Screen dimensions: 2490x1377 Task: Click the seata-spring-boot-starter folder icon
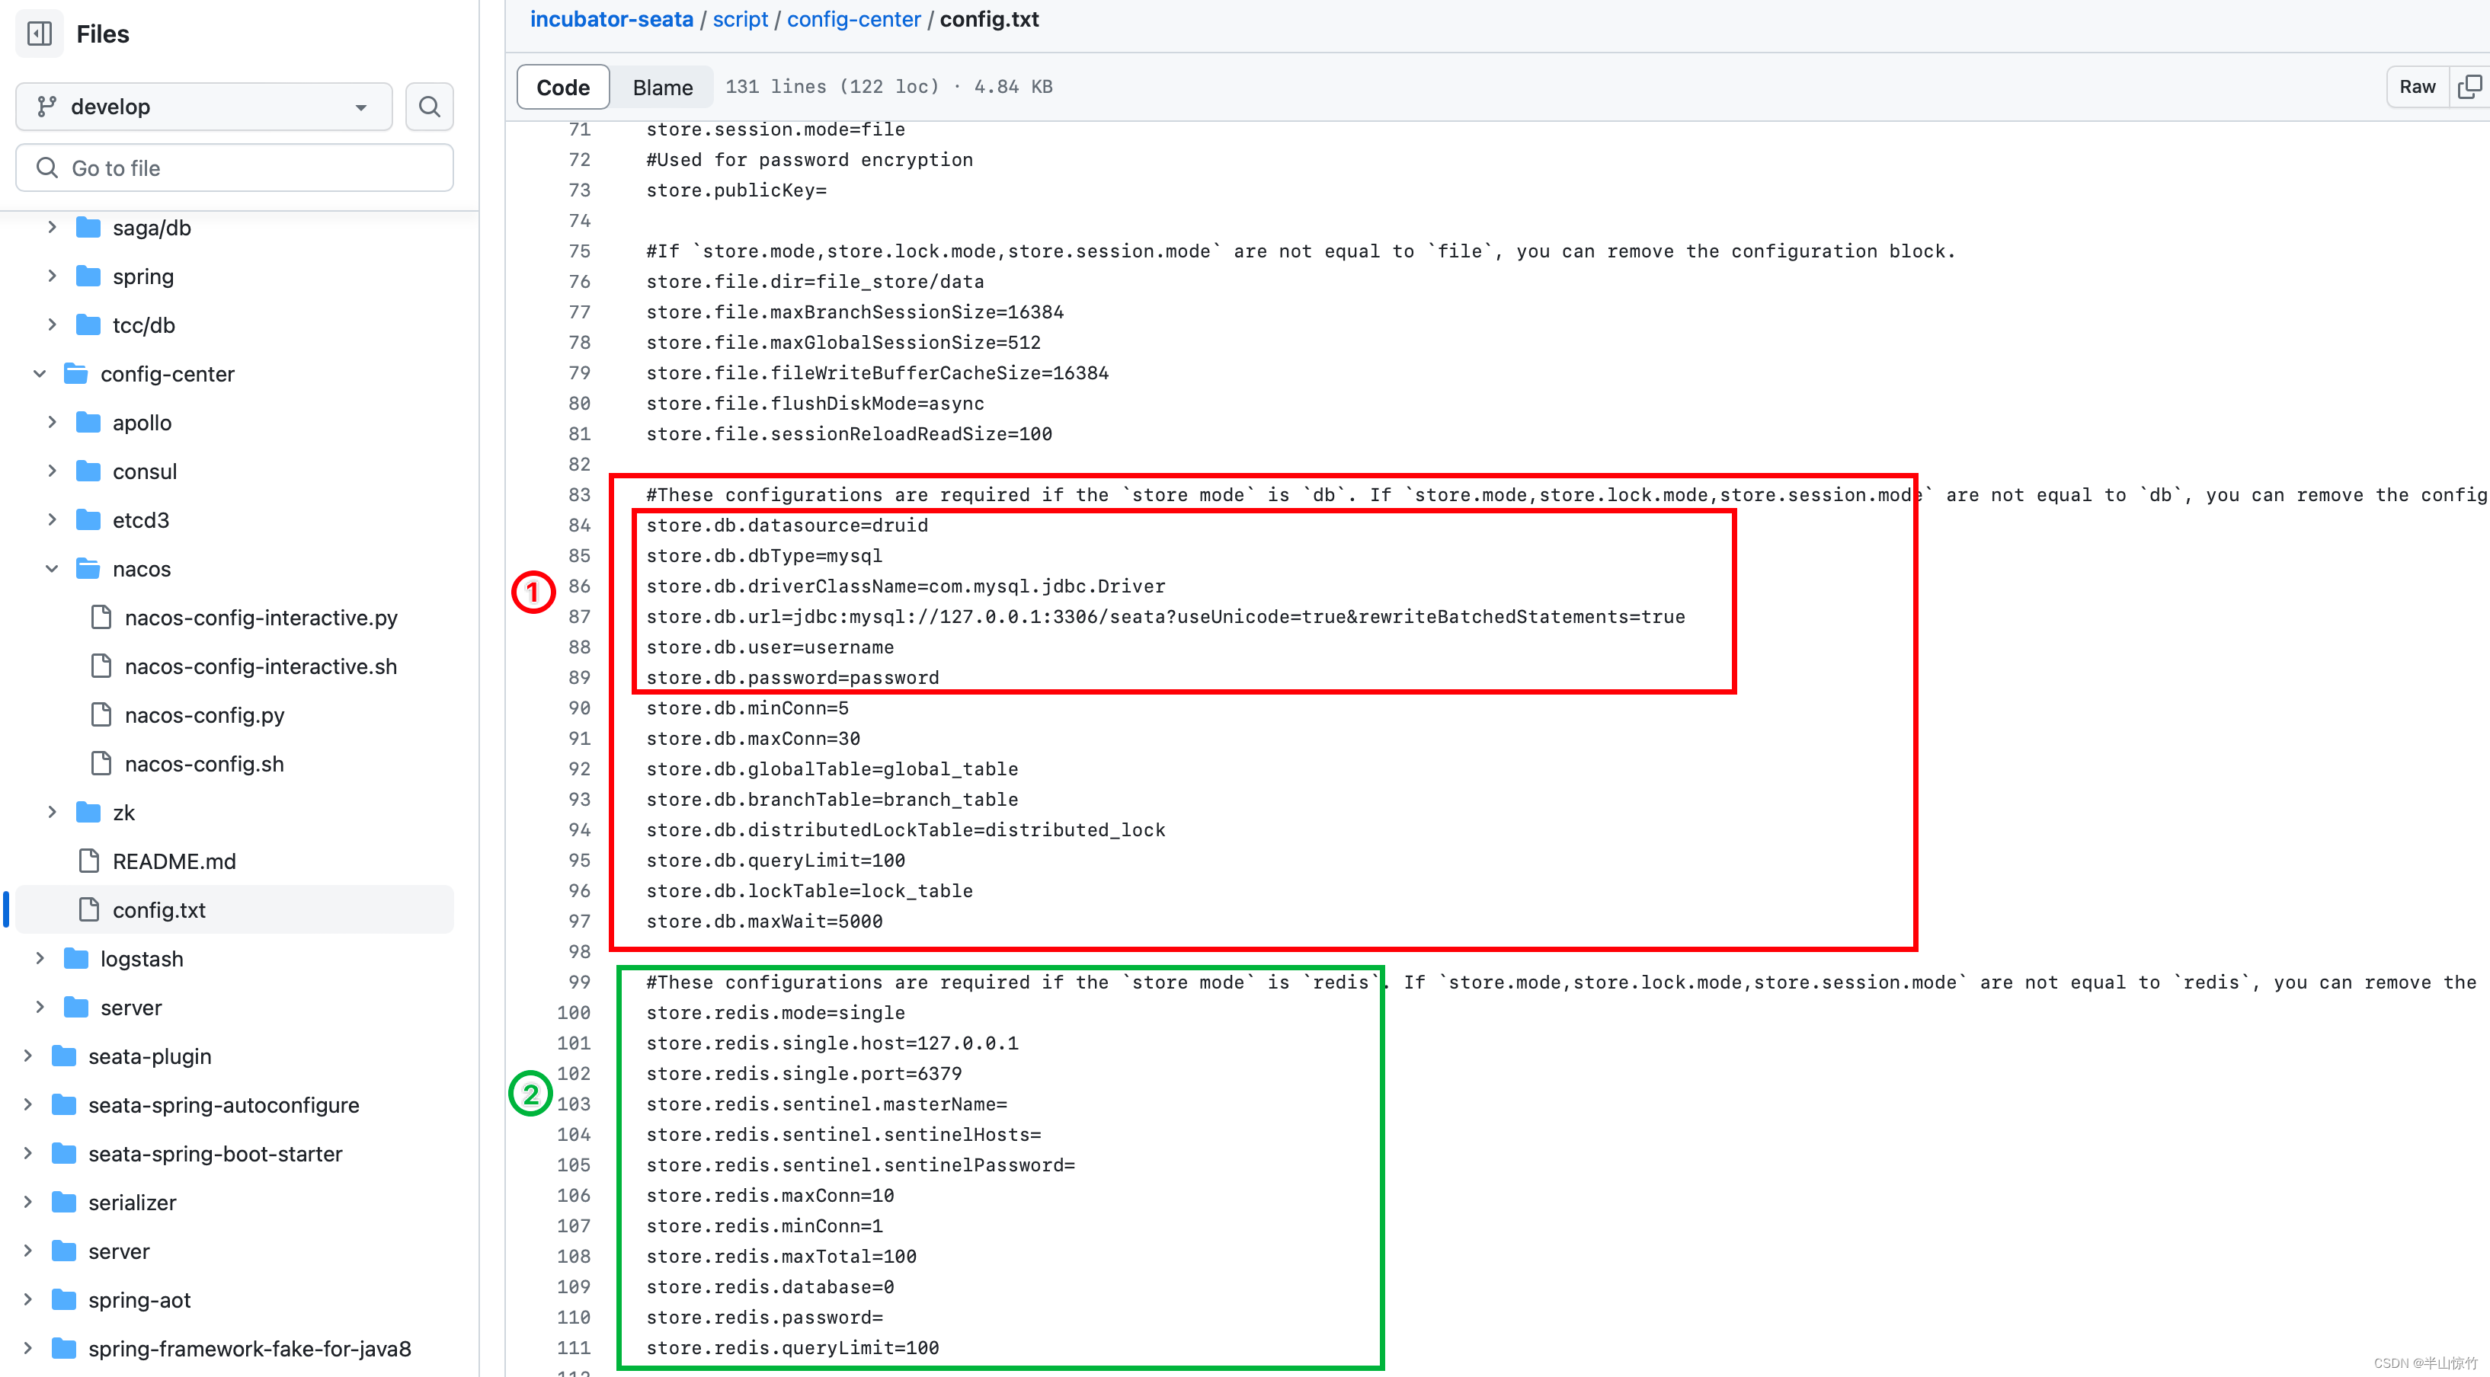[64, 1154]
